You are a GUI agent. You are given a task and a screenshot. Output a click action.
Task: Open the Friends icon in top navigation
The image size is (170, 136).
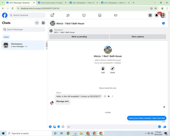coord(68,15)
